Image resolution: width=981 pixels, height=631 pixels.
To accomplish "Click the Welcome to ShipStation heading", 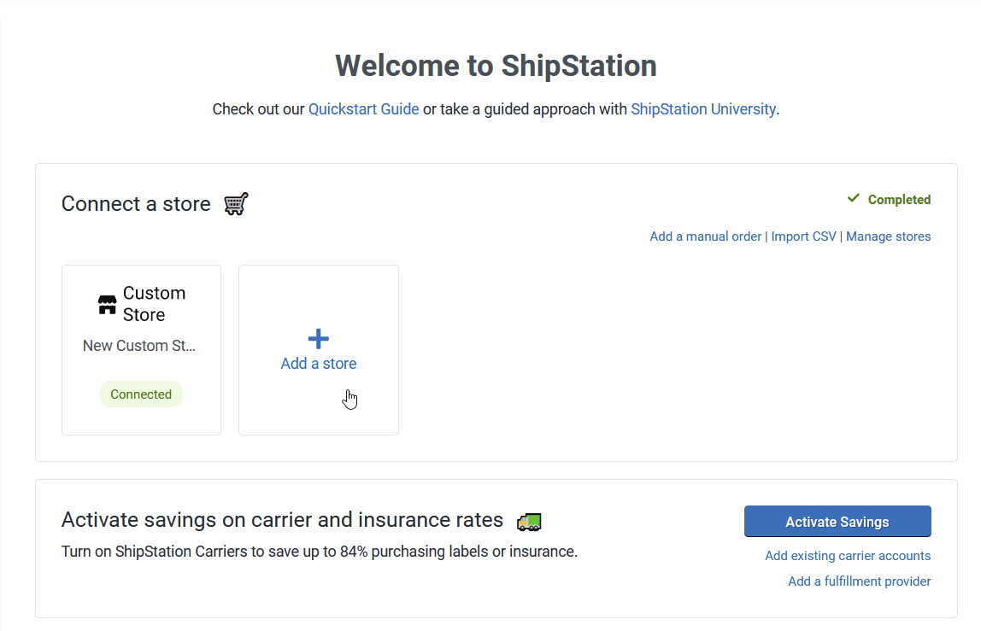I will tap(496, 65).
